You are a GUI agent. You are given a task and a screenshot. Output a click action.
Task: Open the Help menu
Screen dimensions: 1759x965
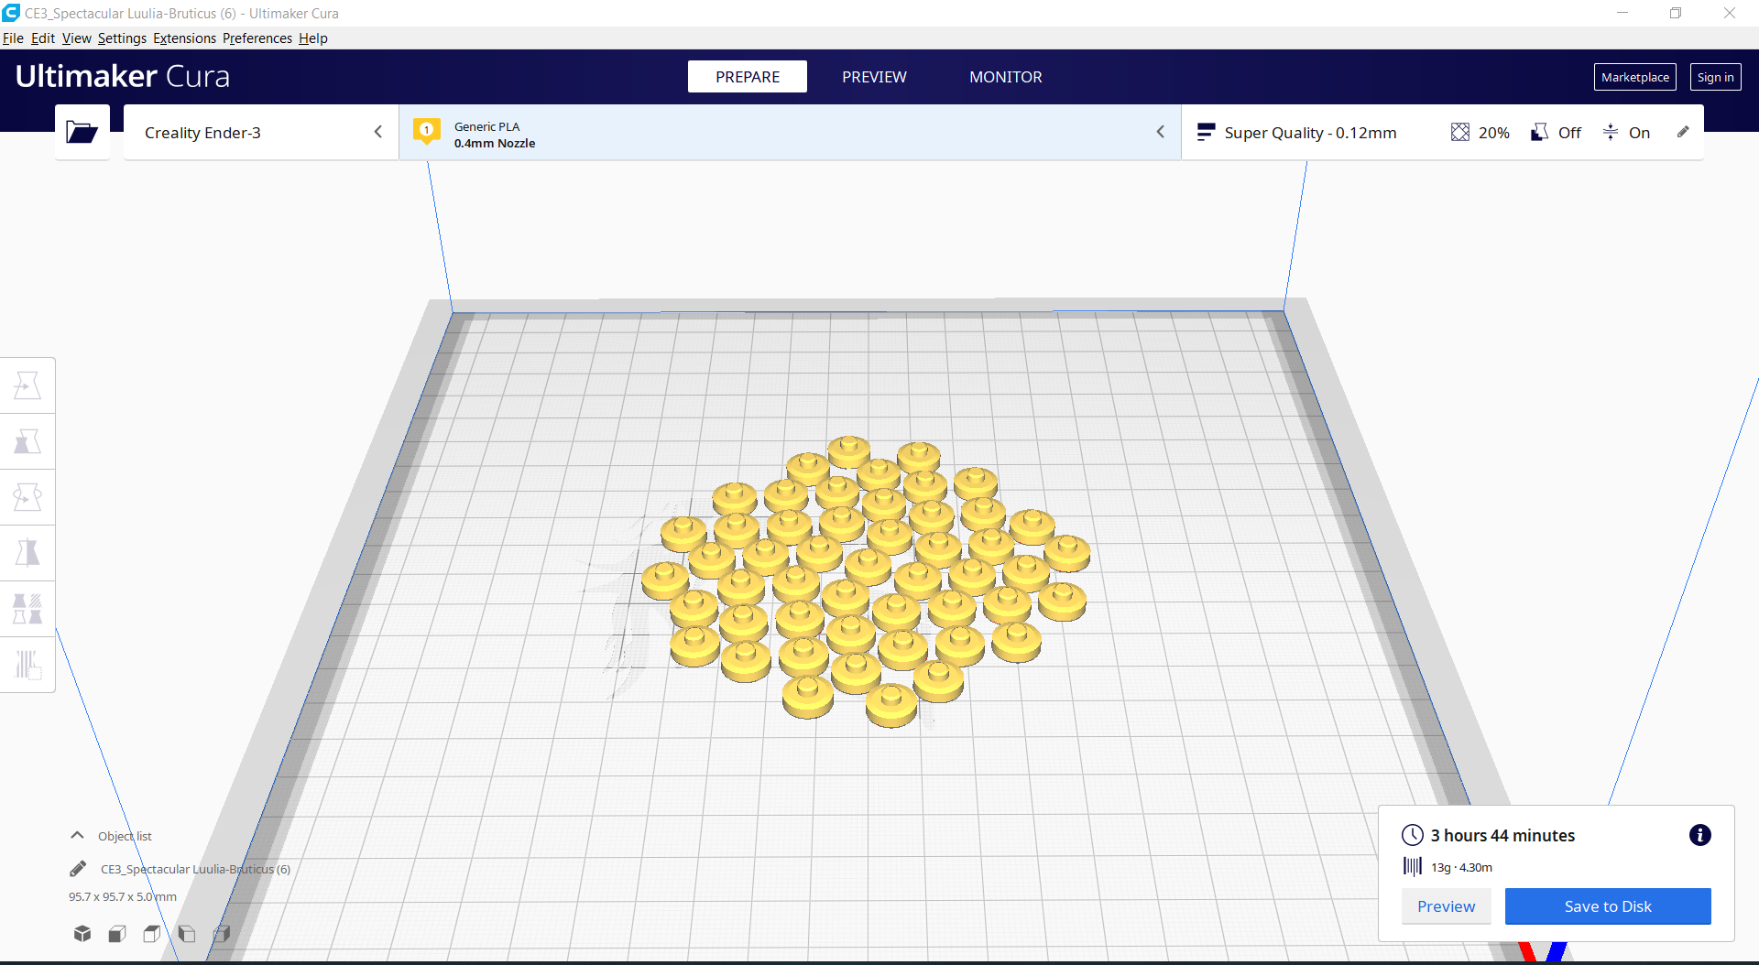(x=313, y=38)
